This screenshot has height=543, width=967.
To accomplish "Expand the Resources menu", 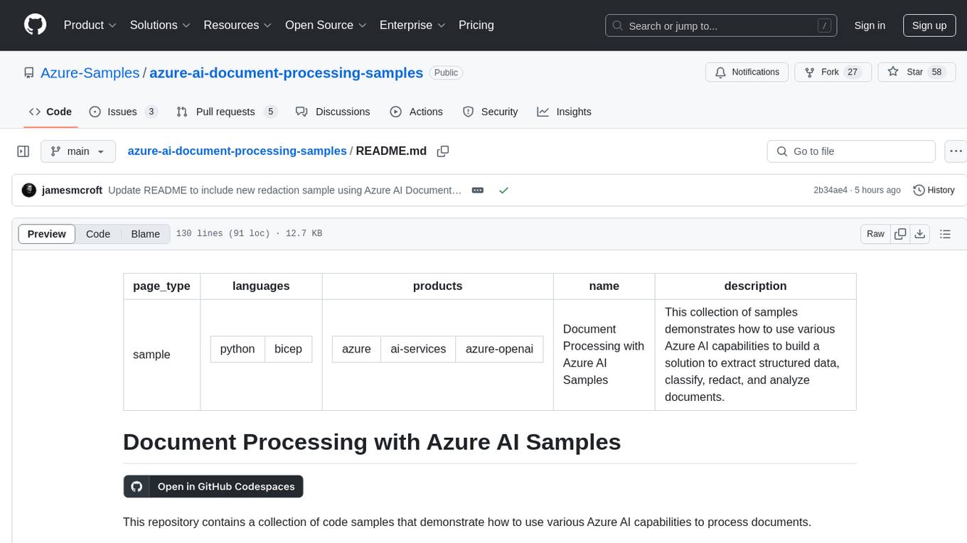I will tap(237, 25).
